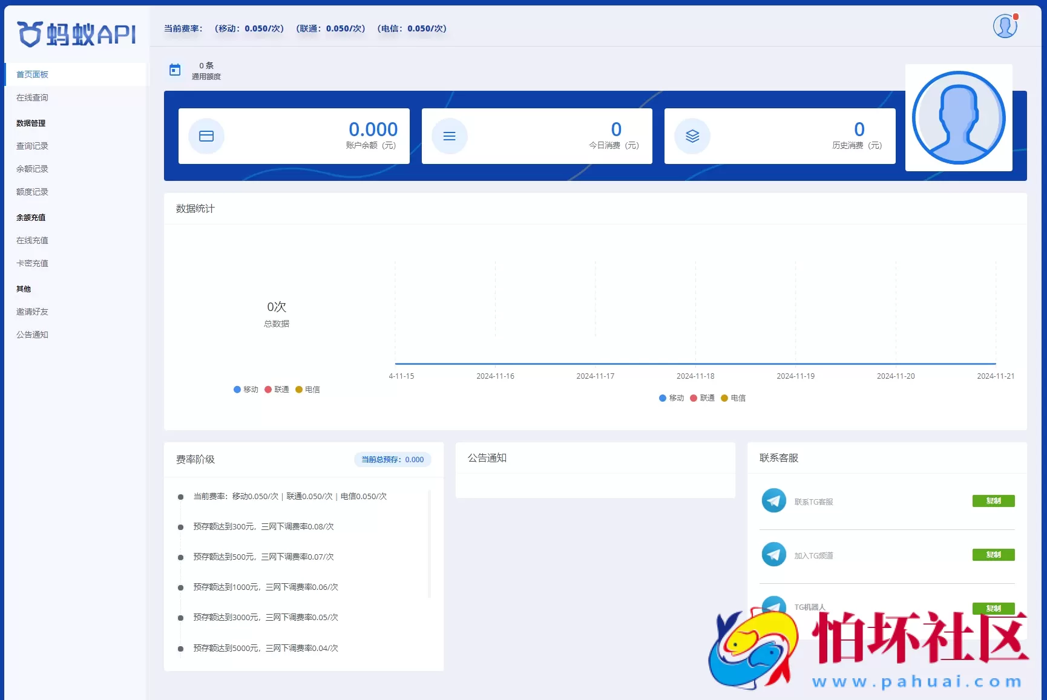This screenshot has width=1047, height=700.
Task: Open the user avatar menu at top right
Action: pyautogui.click(x=1005, y=25)
